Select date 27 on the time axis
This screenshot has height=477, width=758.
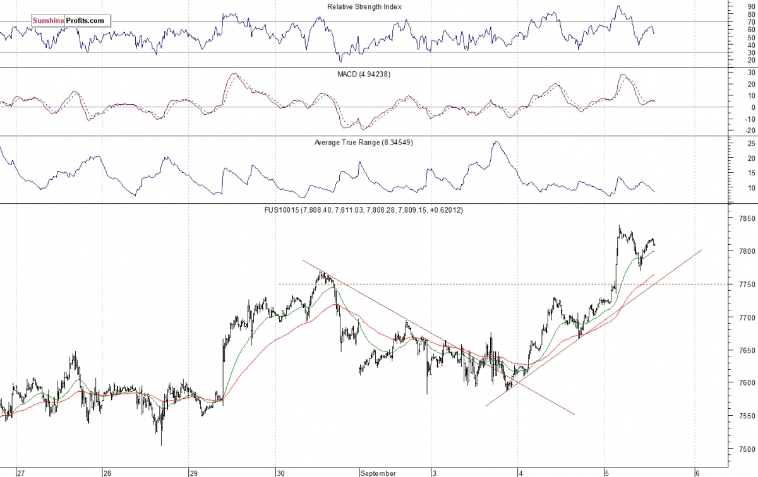point(21,472)
